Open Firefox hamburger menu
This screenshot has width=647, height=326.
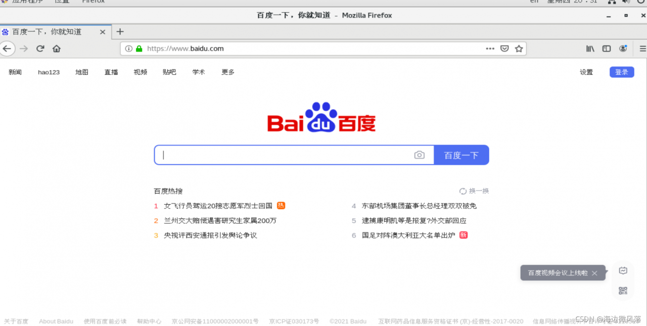(643, 49)
